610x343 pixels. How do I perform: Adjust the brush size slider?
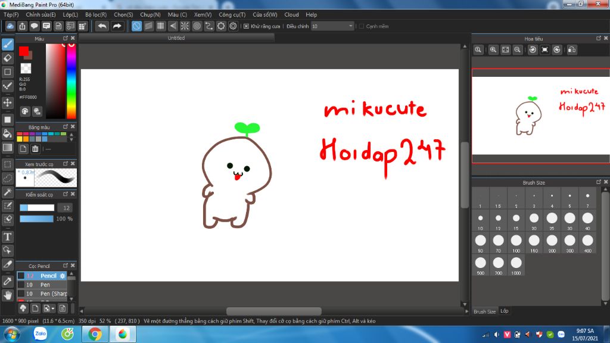(37, 208)
